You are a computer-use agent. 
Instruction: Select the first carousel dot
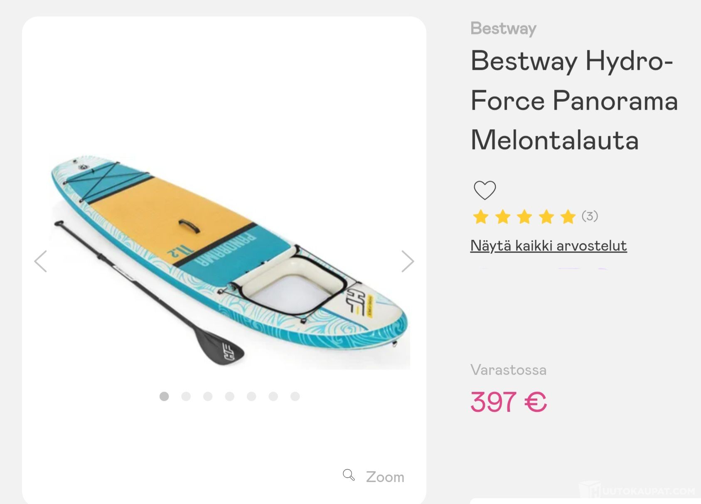(x=164, y=396)
